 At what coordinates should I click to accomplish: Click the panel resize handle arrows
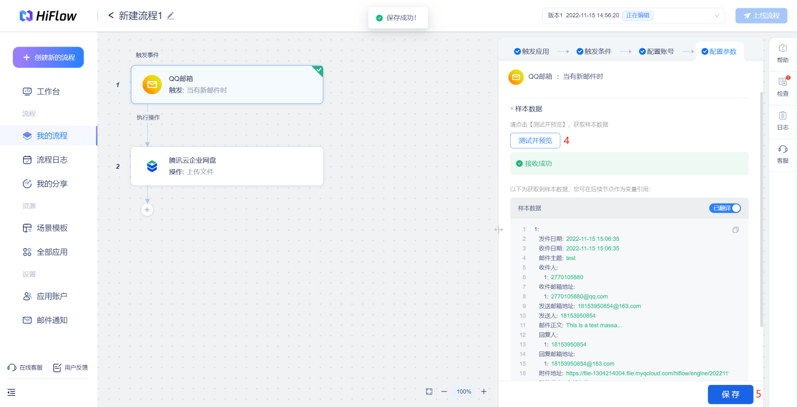click(499, 230)
